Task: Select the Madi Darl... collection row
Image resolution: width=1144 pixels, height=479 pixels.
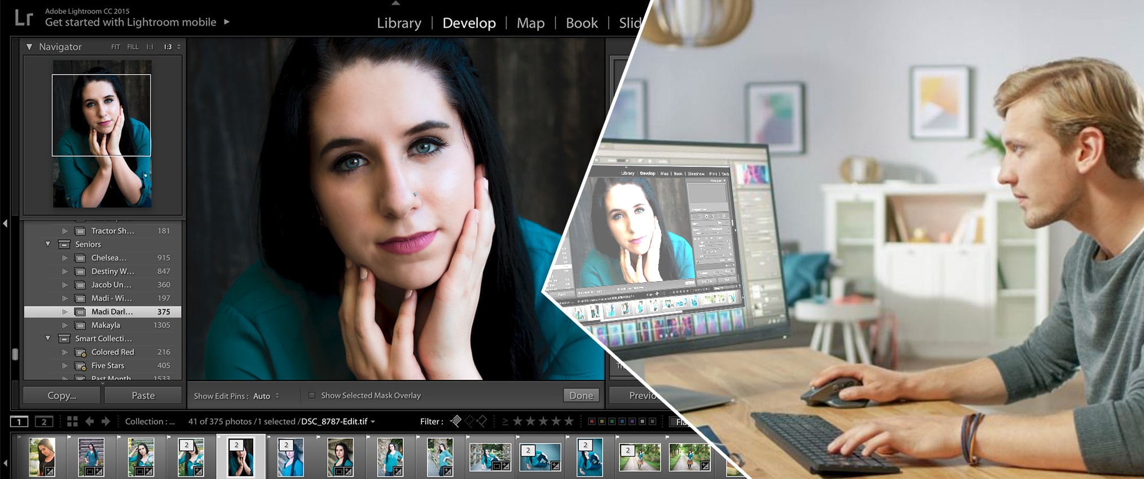Action: (103, 312)
